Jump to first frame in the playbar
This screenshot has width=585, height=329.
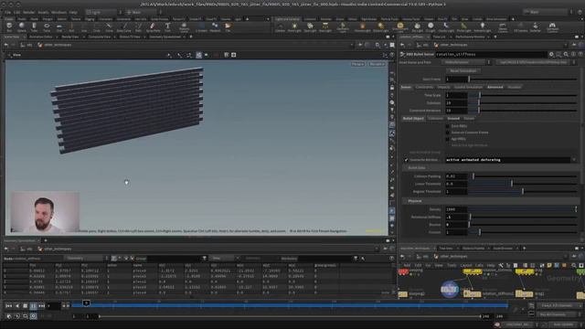pyautogui.click(x=8, y=306)
